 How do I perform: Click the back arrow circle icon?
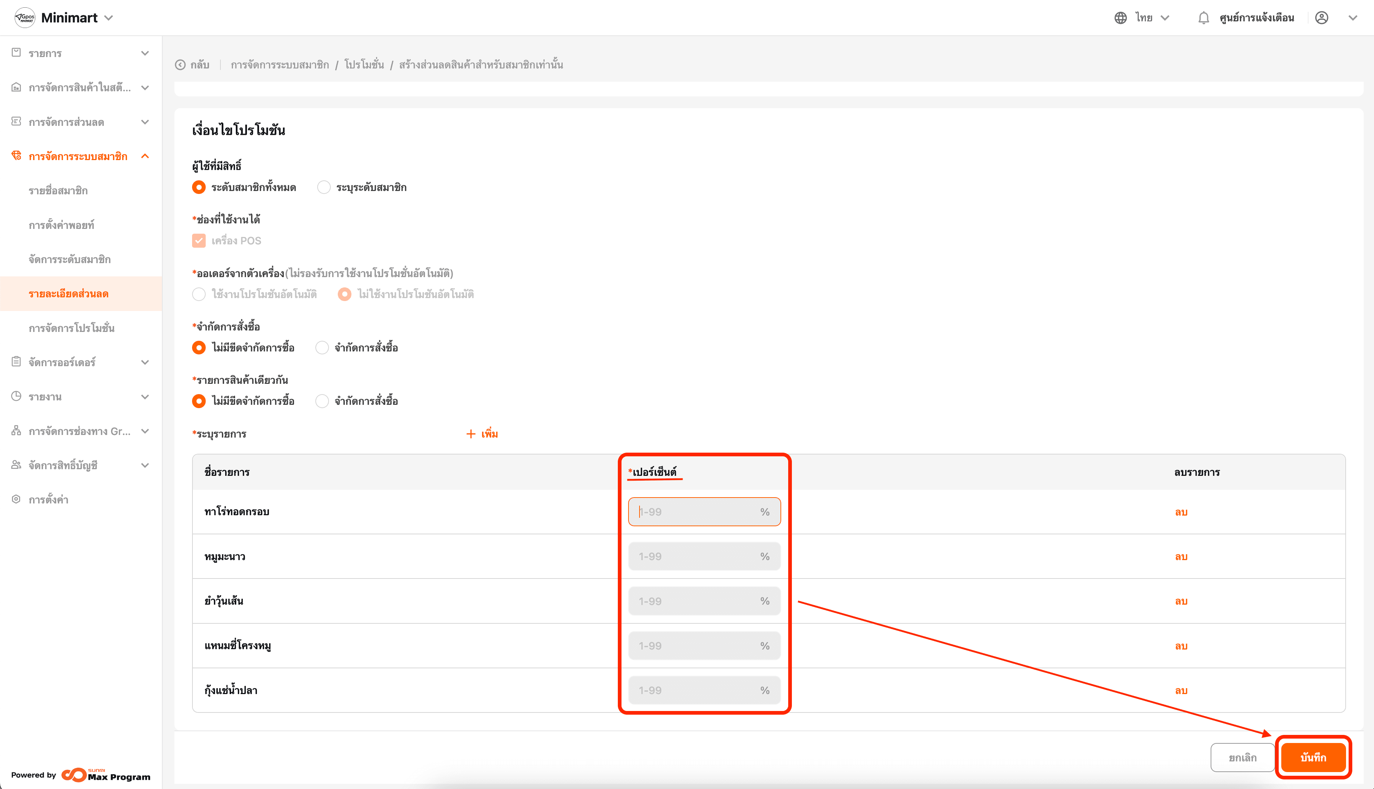point(180,65)
